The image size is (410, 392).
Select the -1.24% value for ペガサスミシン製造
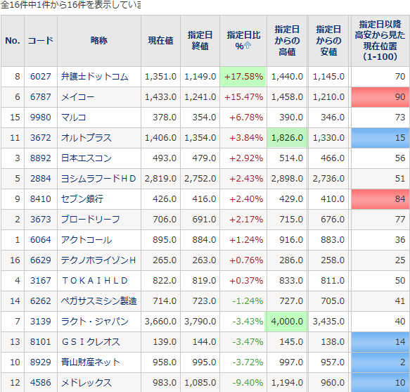coord(248,301)
